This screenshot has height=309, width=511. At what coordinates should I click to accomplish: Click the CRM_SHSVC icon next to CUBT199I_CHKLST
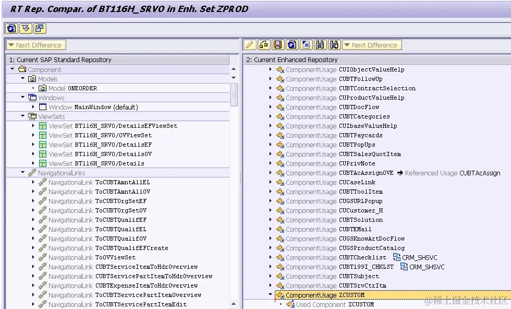pyautogui.click(x=404, y=267)
